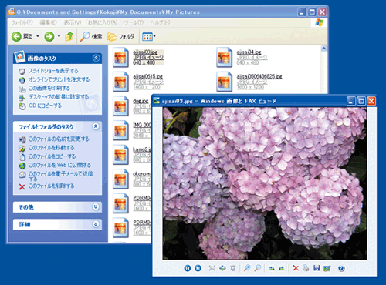Open the 表示(V) menu
Screen dimensions: 386x285
73,22
